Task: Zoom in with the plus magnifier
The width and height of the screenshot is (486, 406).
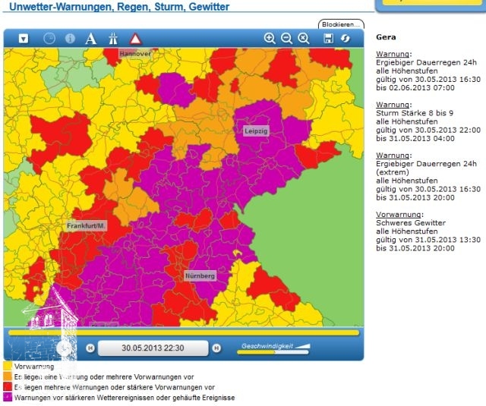Action: 270,38
